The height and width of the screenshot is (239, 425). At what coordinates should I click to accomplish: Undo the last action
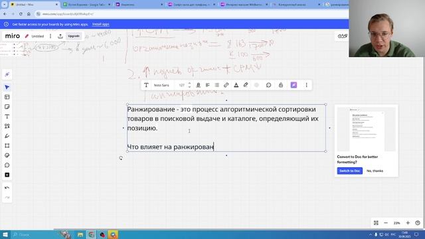coord(7,187)
